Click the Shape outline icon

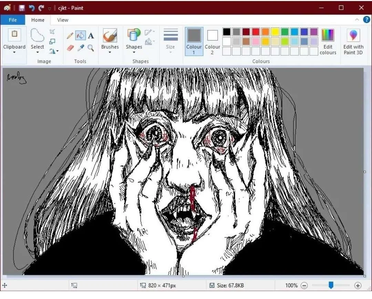(148, 32)
